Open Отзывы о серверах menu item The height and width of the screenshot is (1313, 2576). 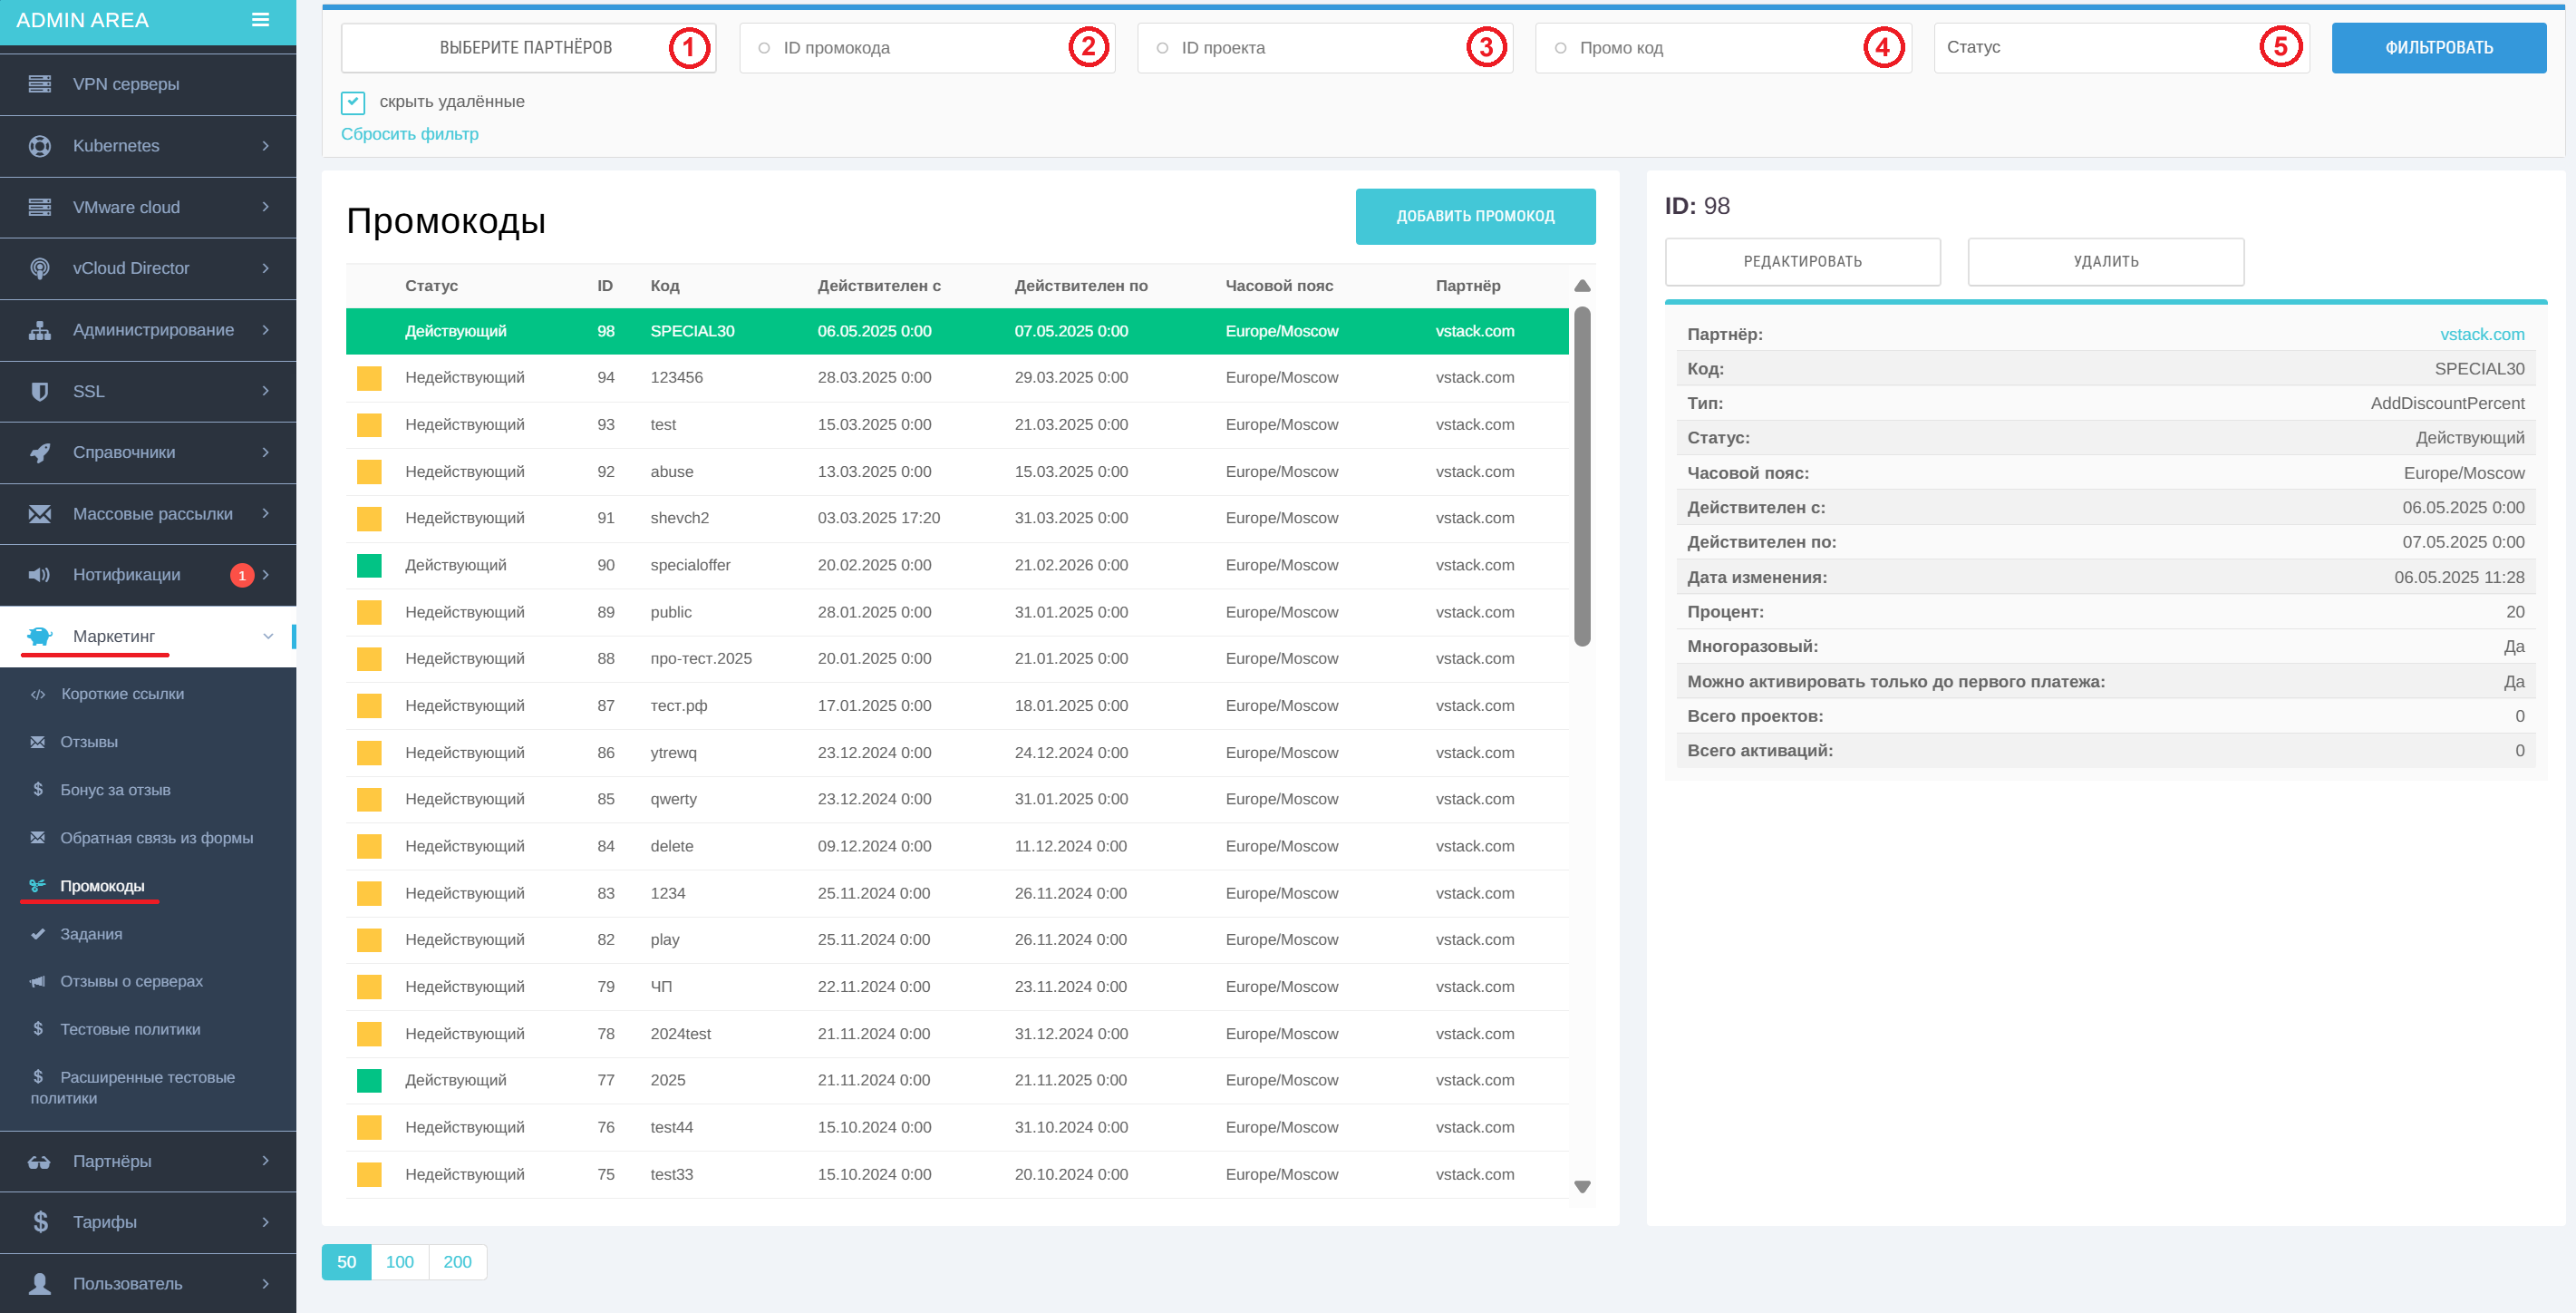131,982
